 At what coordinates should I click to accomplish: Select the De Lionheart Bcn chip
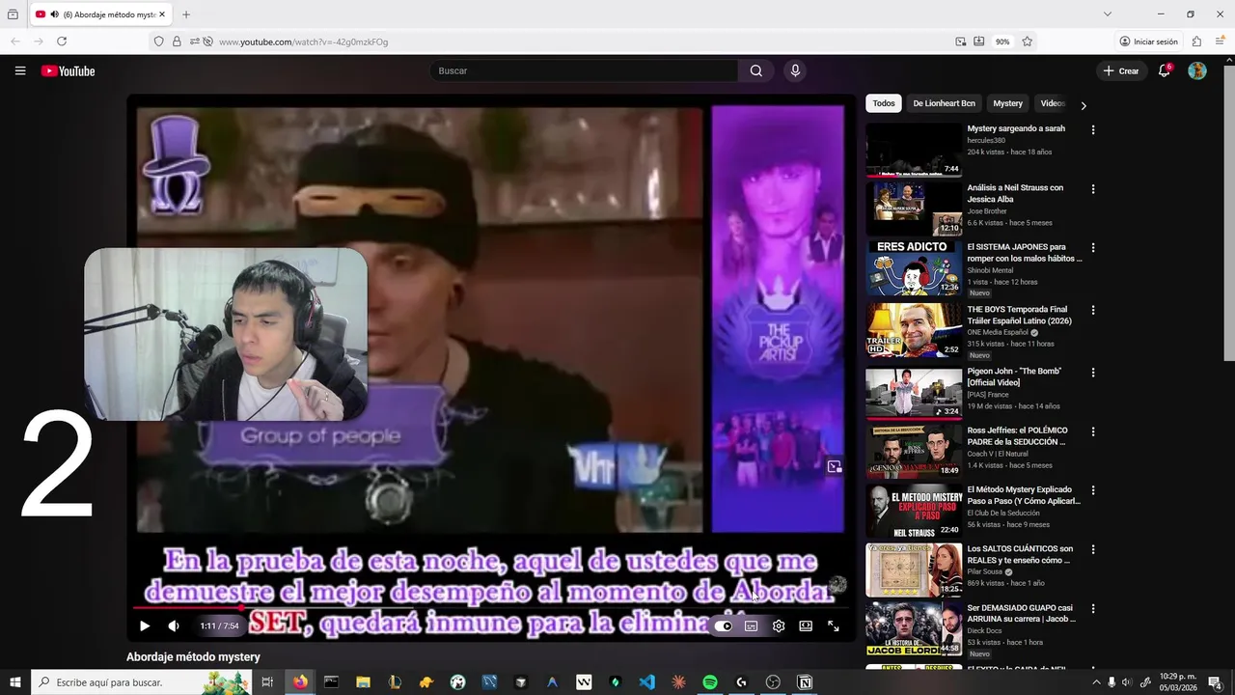(x=944, y=103)
